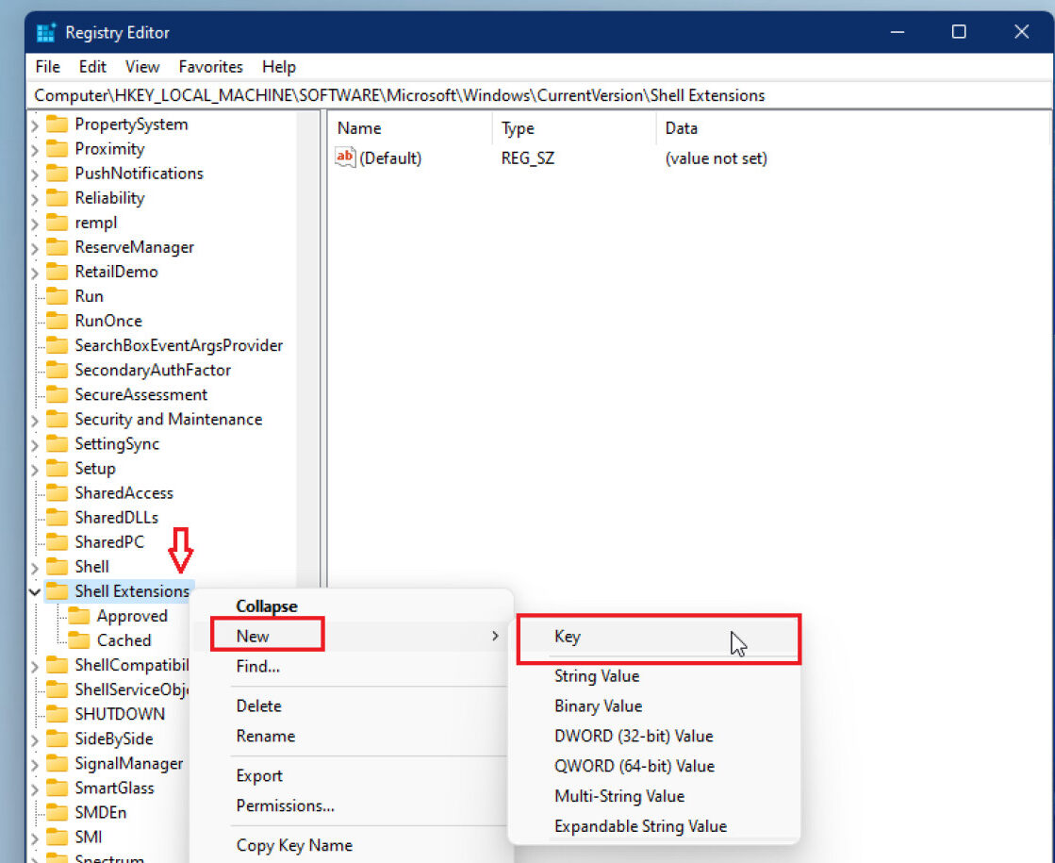Choose Export from the context menu
1055x863 pixels.
click(259, 775)
